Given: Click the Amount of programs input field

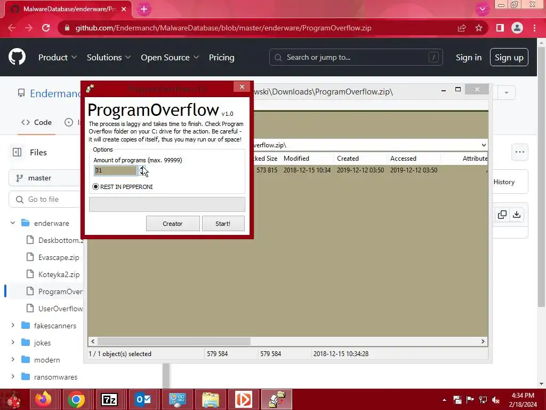Looking at the screenshot, I should click(116, 170).
